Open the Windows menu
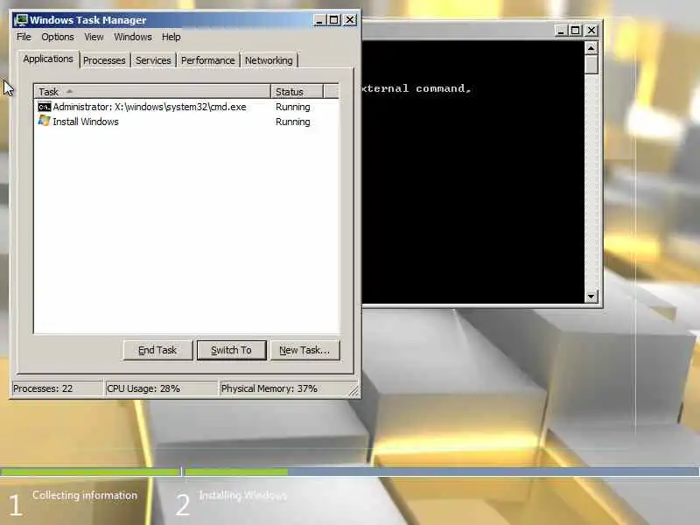The image size is (700, 525). (133, 37)
